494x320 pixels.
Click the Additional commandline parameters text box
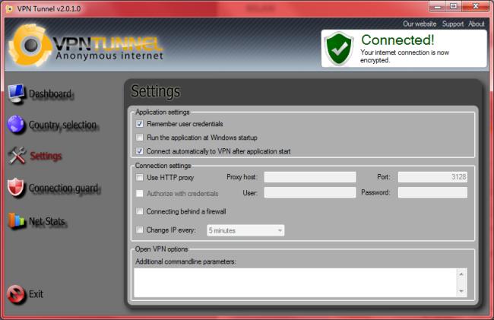click(x=296, y=283)
